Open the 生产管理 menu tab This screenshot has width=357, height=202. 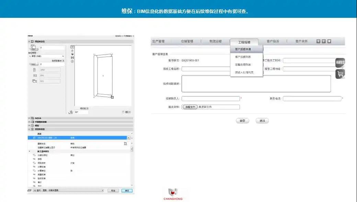pyautogui.click(x=158, y=41)
